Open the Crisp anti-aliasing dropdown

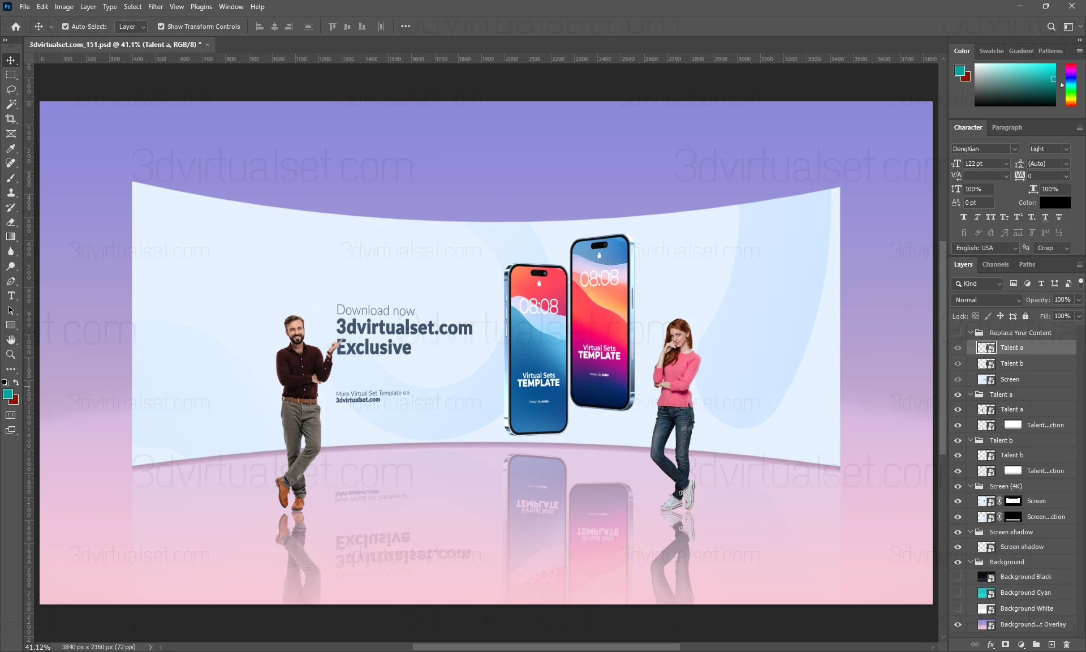[1052, 248]
